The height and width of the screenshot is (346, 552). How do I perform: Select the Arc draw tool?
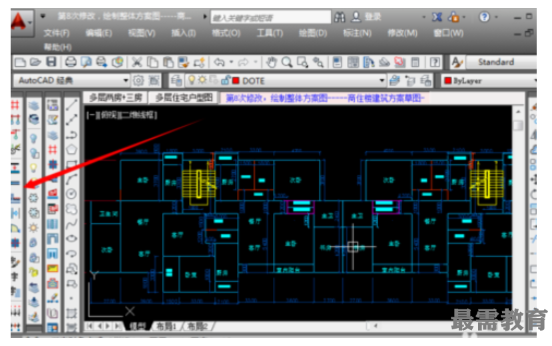[x=72, y=179]
